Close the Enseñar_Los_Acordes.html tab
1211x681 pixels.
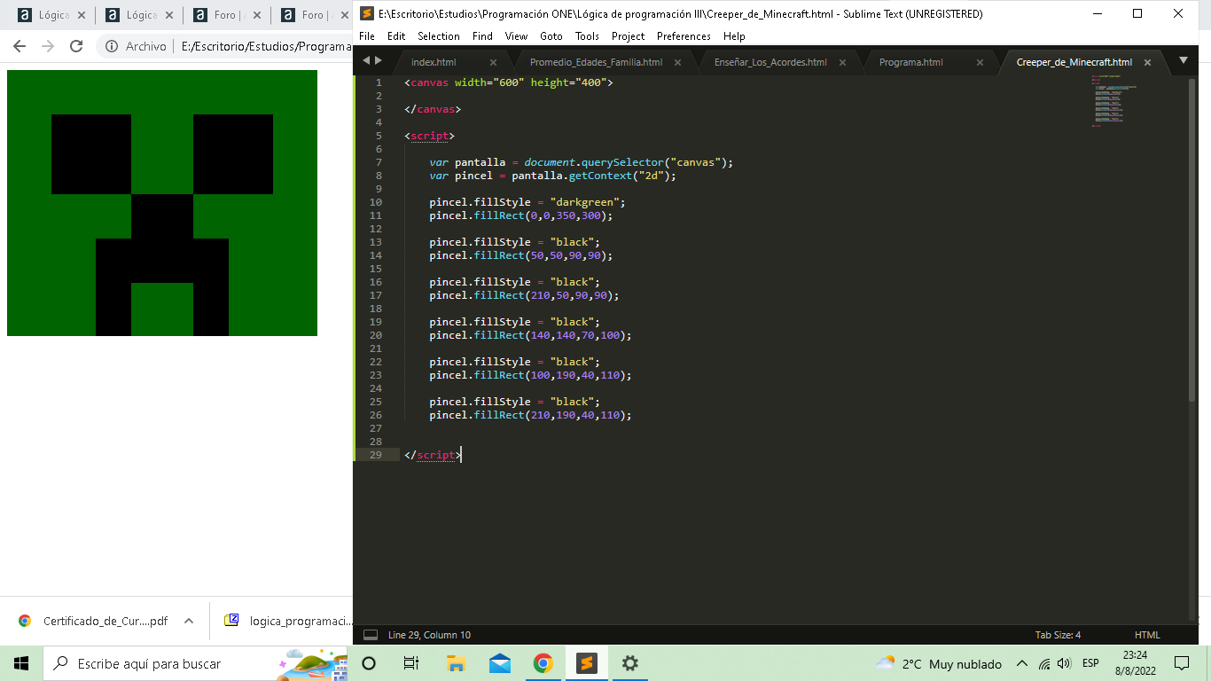tap(842, 62)
